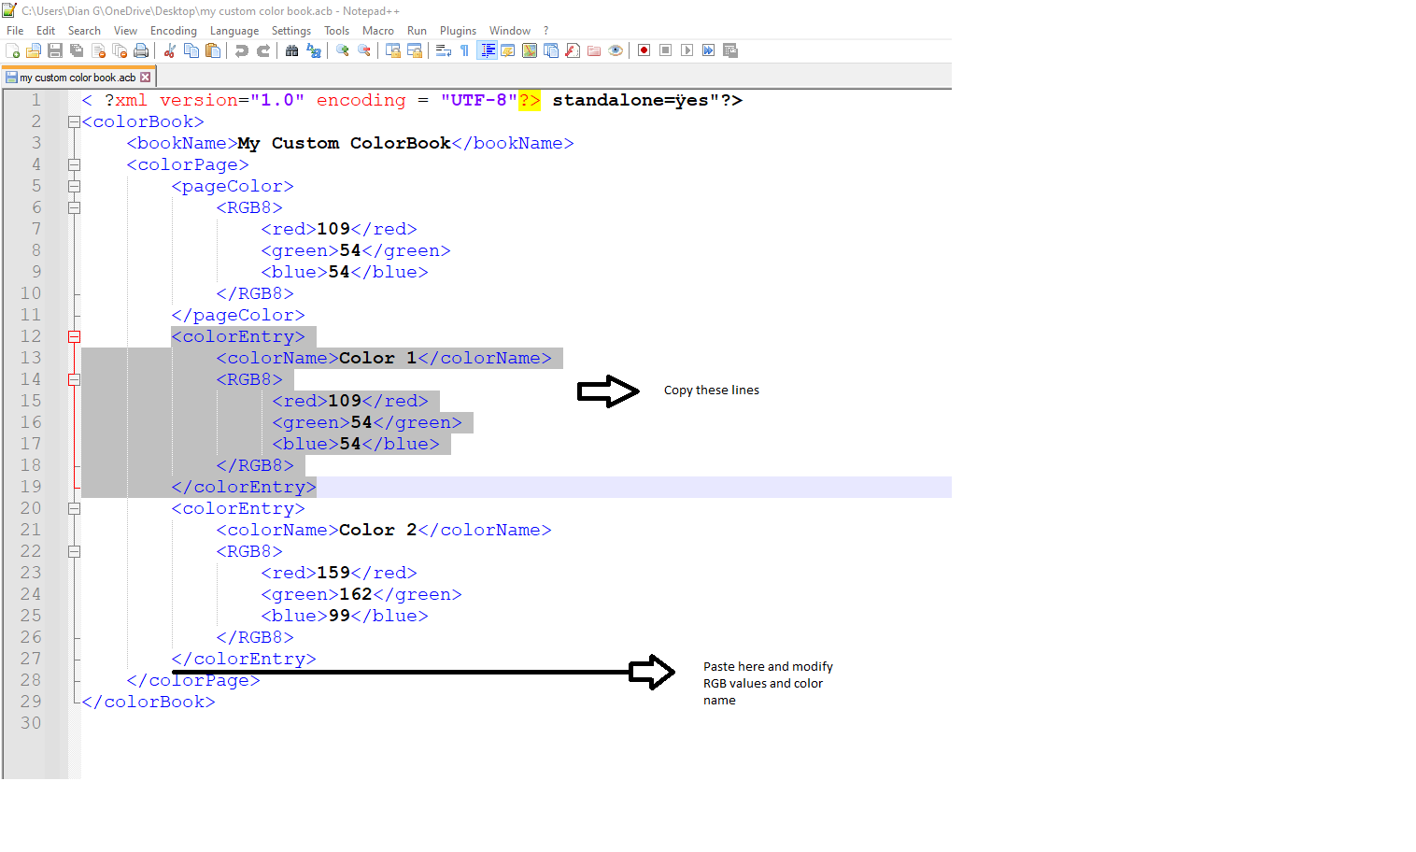Click the text My Custom ColorBook
This screenshot has height=852, width=1416.
click(x=345, y=143)
